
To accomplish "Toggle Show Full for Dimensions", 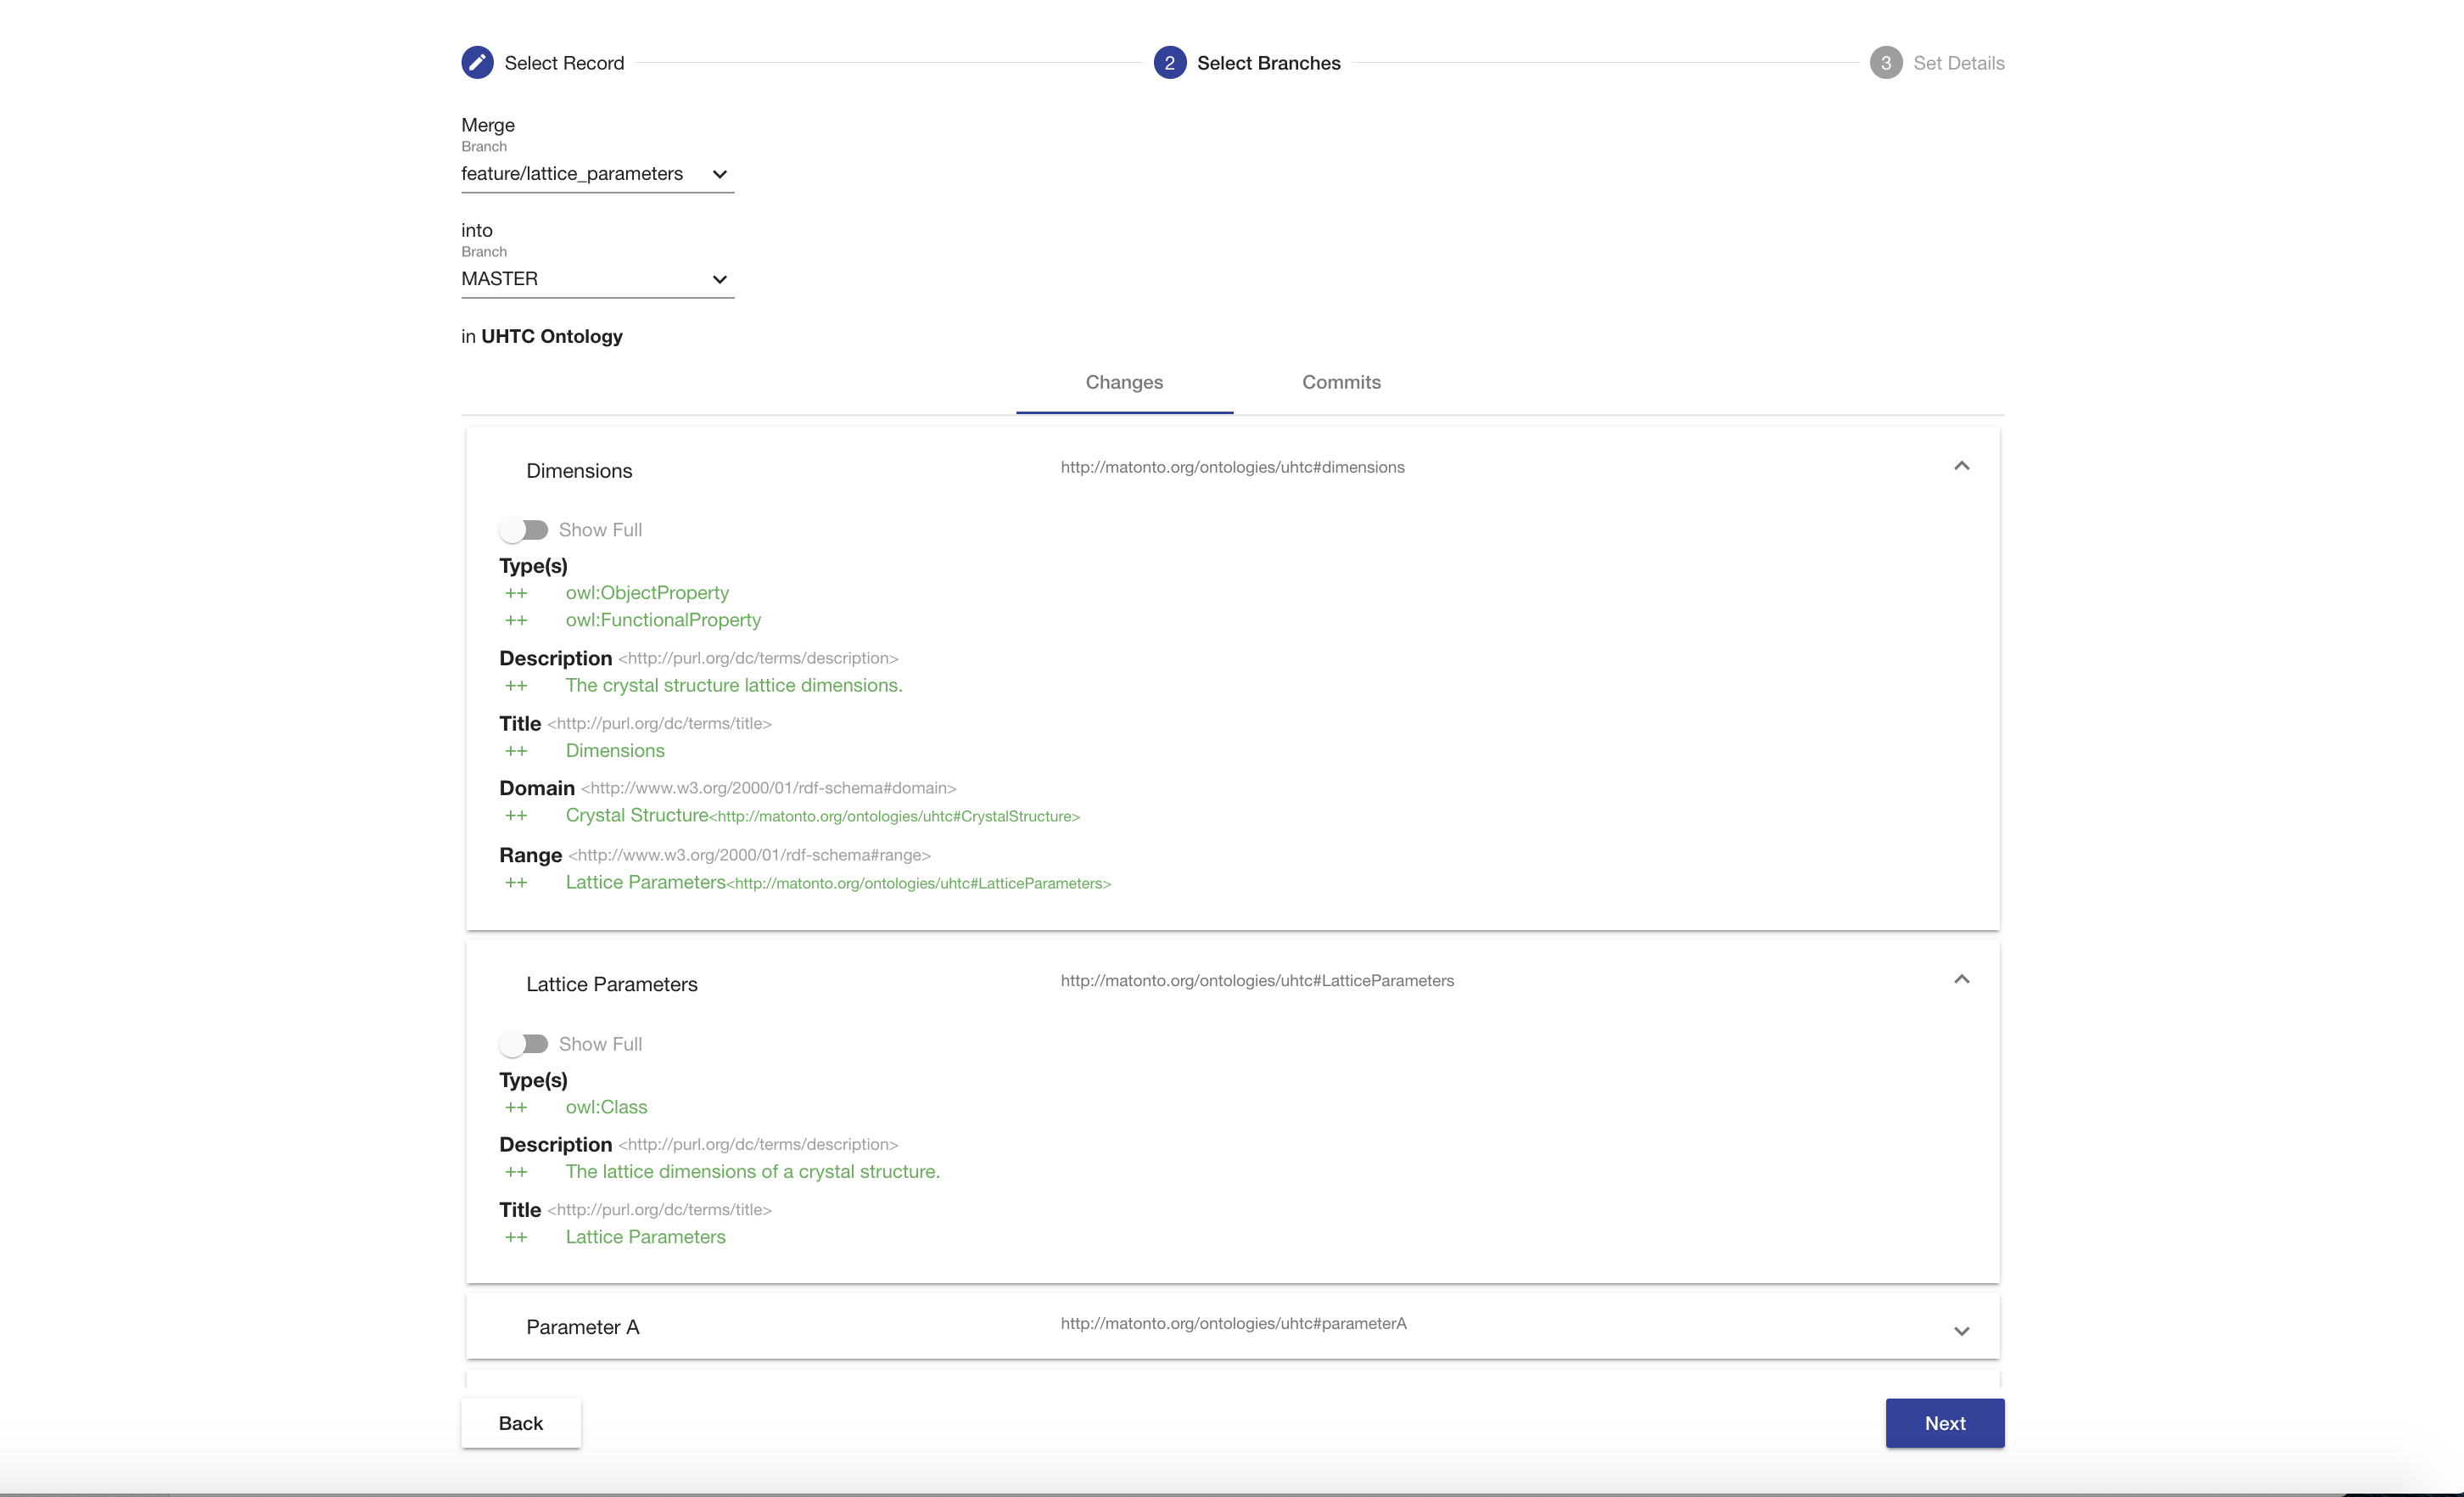I will point(524,529).
